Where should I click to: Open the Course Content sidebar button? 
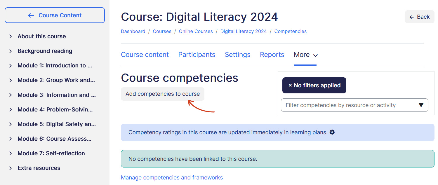tap(55, 15)
